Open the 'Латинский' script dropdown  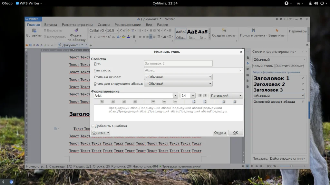point(240,96)
